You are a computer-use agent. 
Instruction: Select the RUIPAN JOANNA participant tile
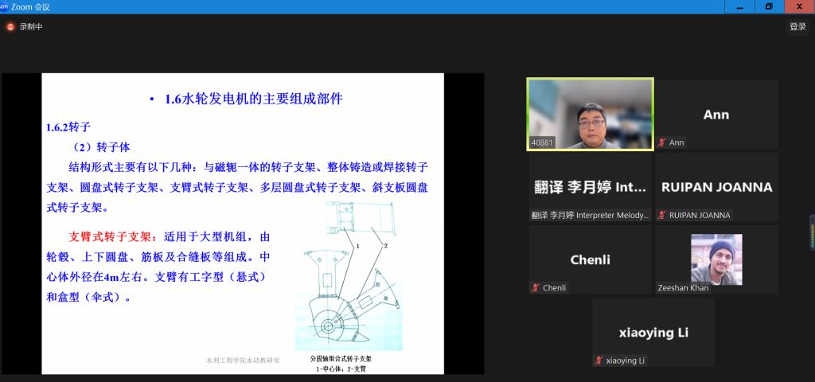click(716, 187)
